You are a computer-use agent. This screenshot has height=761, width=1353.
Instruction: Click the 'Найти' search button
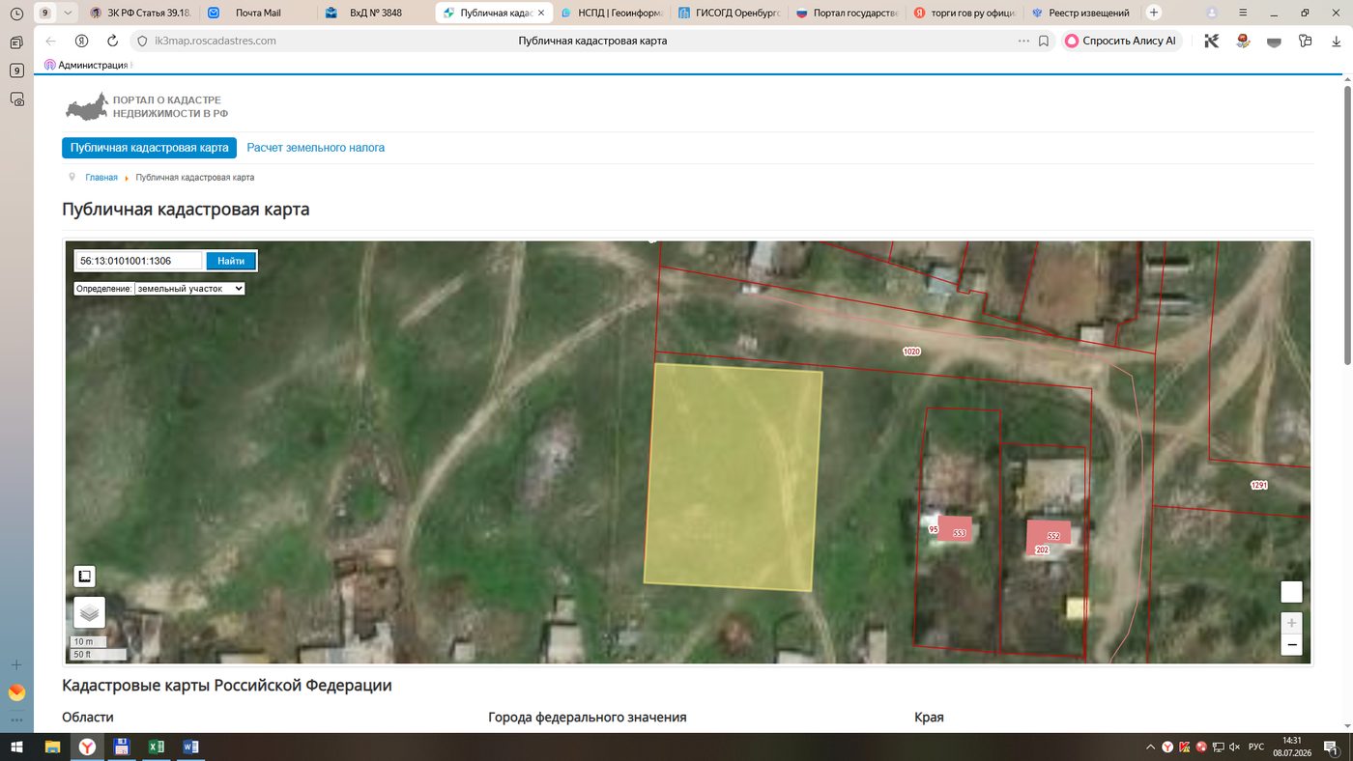(x=231, y=261)
